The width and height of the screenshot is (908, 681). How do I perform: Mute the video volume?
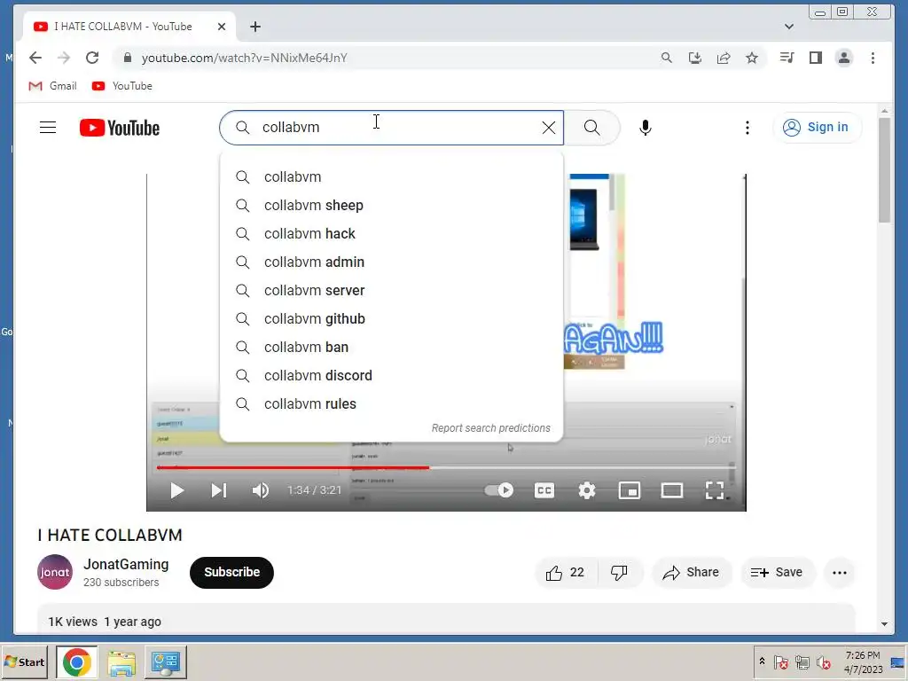261,490
